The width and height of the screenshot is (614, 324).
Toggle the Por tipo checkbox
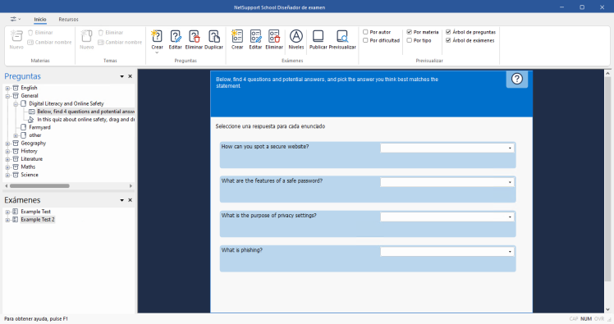[410, 40]
